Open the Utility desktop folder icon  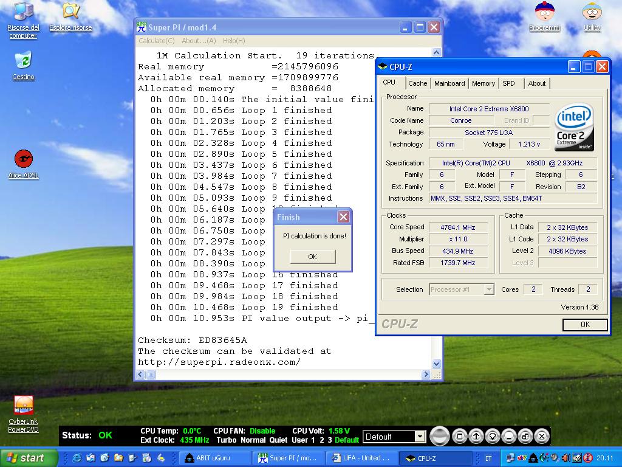[592, 16]
